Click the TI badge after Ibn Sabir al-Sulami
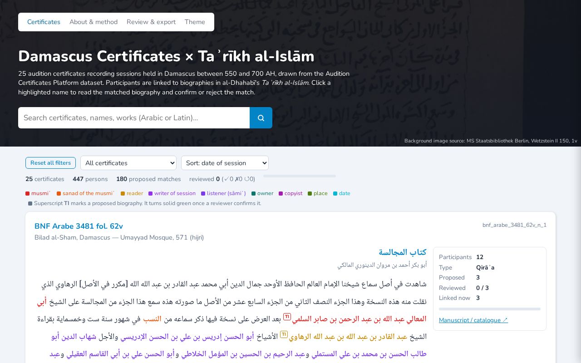This screenshot has height=363, width=581. pos(287,317)
